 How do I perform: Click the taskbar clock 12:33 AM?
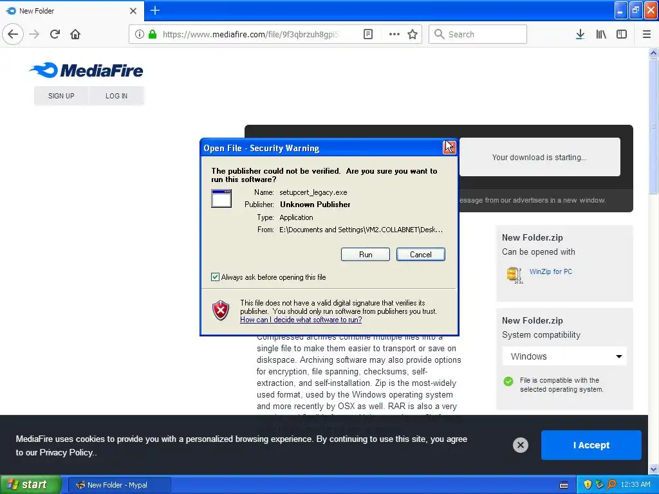(635, 484)
